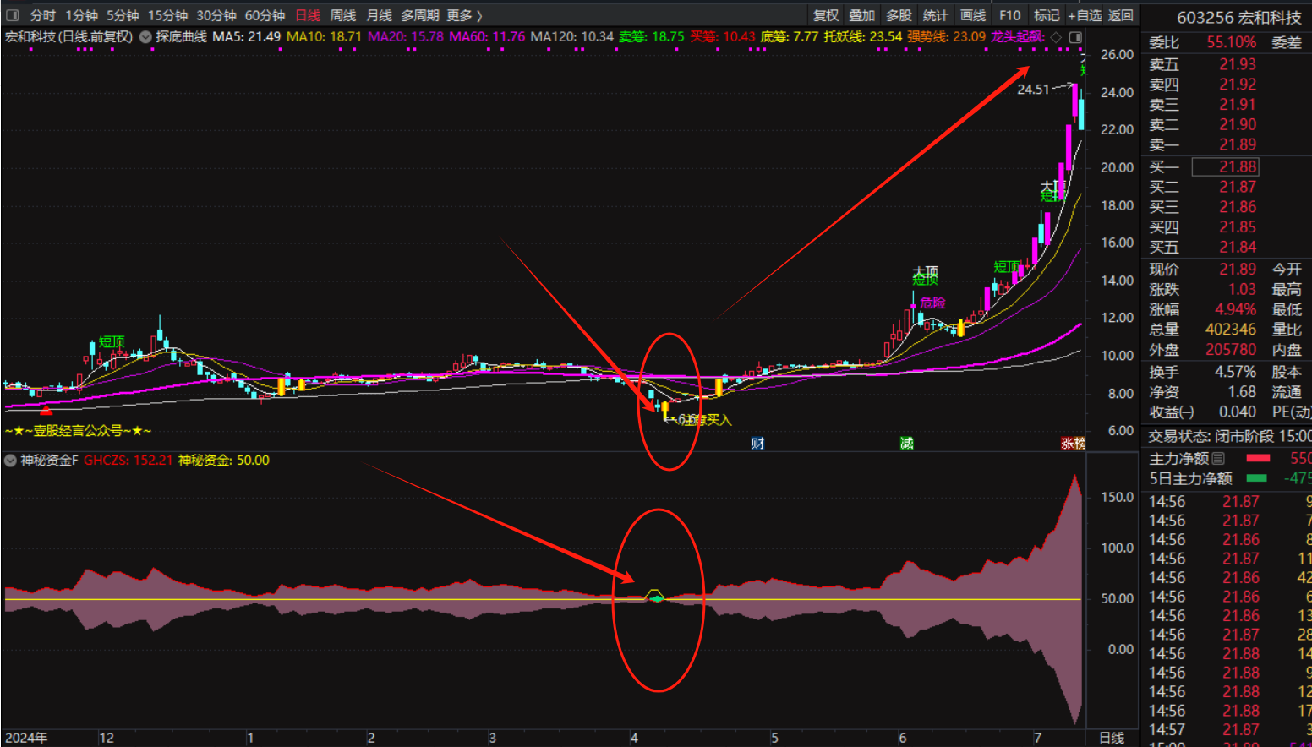Add the stock via +自选 button
Screen dimensions: 1312x747
pyautogui.click(x=1085, y=15)
